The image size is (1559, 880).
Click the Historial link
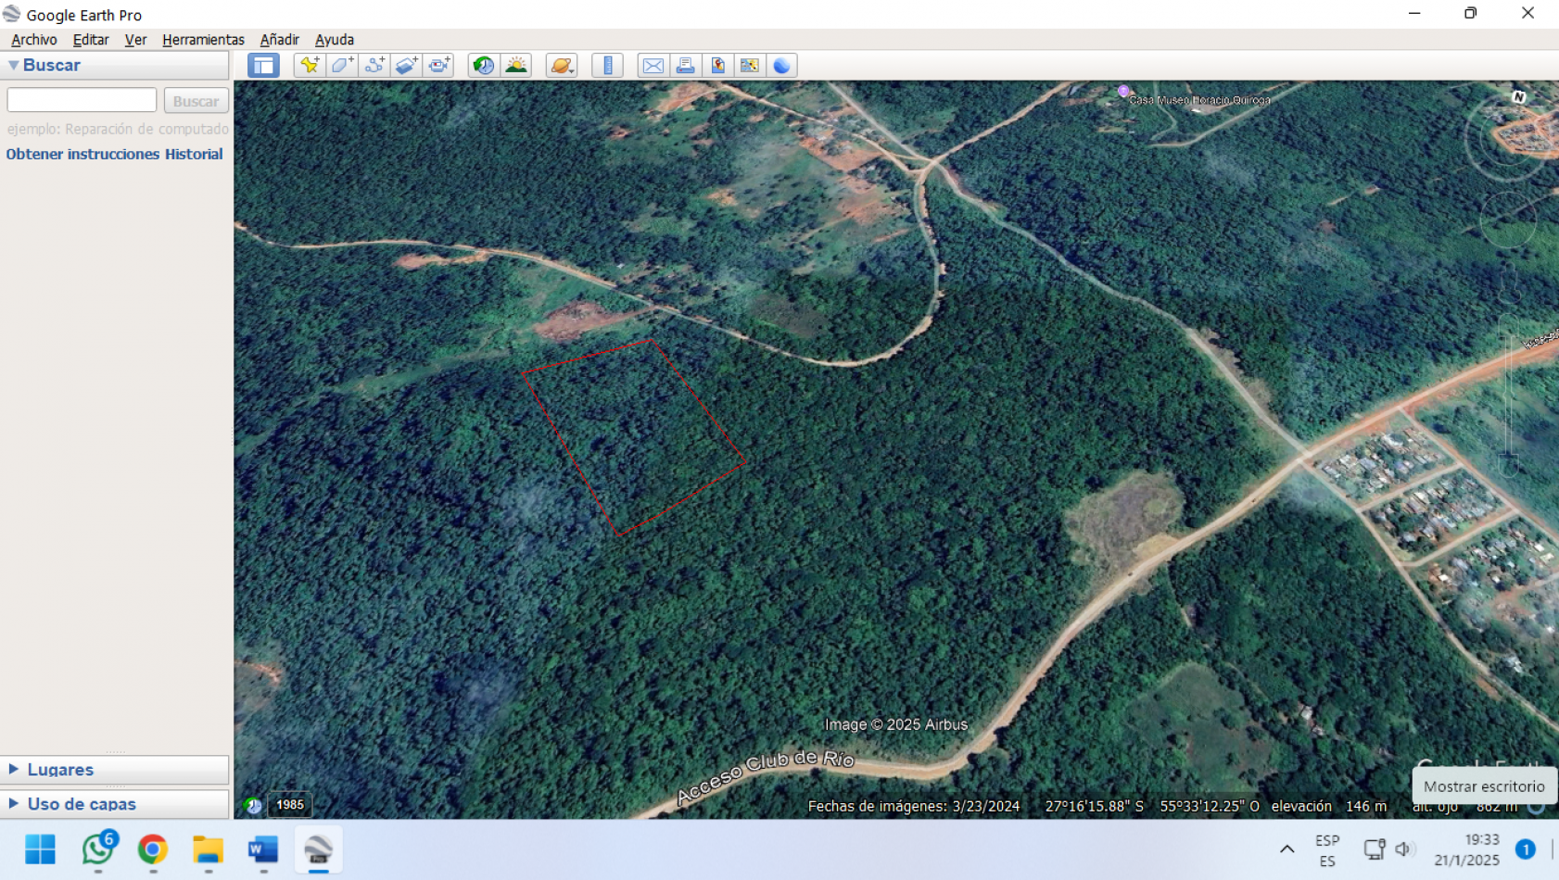194,154
